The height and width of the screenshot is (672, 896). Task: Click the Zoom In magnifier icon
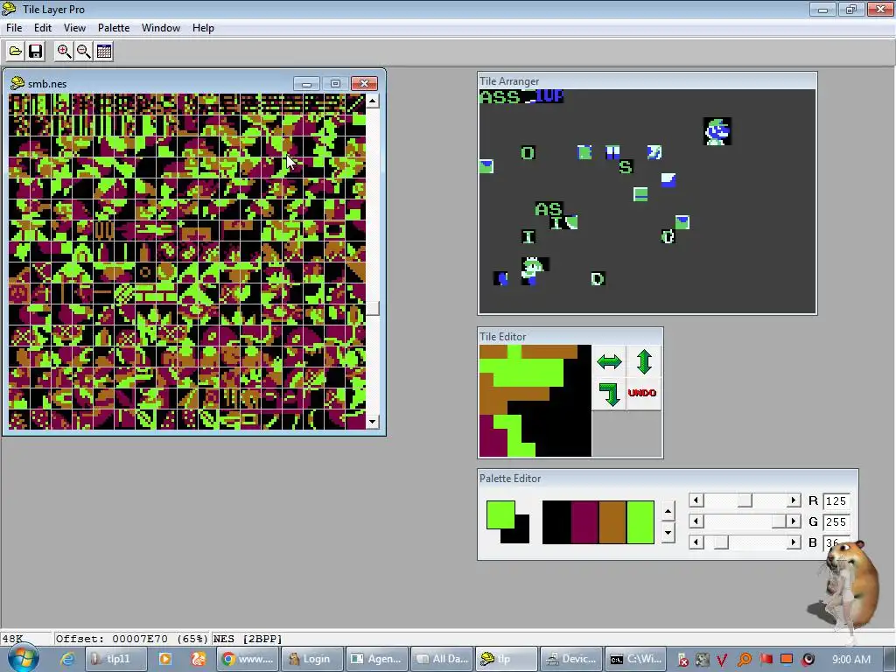(64, 52)
